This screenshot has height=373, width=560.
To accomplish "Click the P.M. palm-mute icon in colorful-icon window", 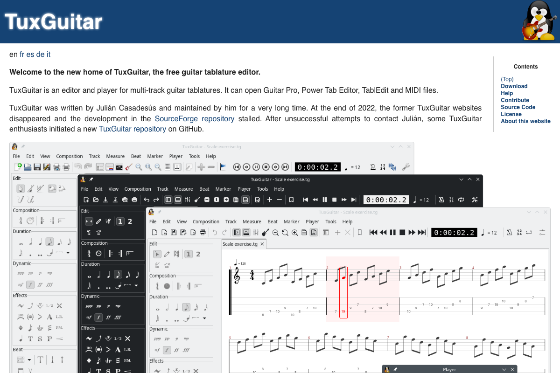I will [x=59, y=328].
